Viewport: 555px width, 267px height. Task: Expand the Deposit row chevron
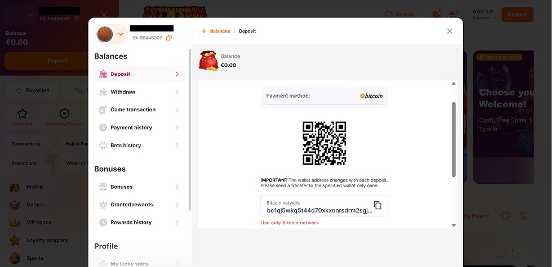tap(177, 74)
